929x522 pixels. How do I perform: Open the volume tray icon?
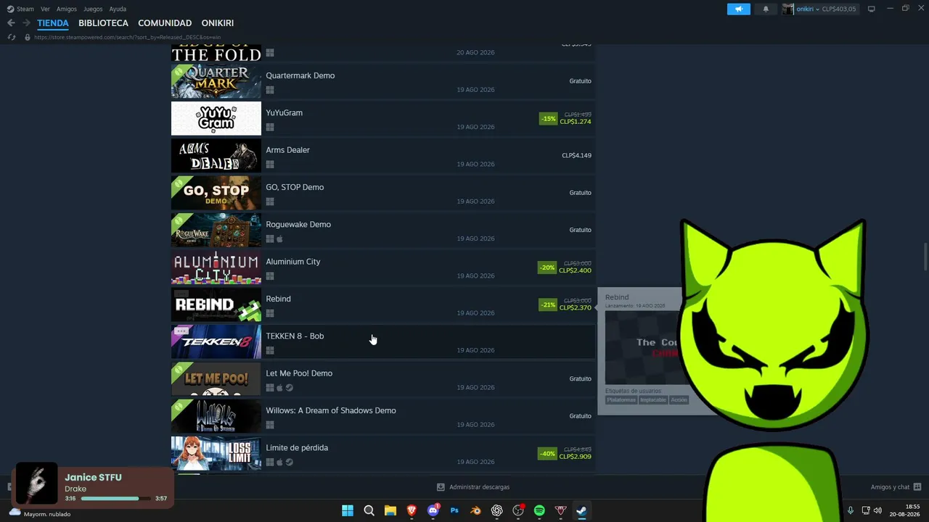click(x=877, y=510)
